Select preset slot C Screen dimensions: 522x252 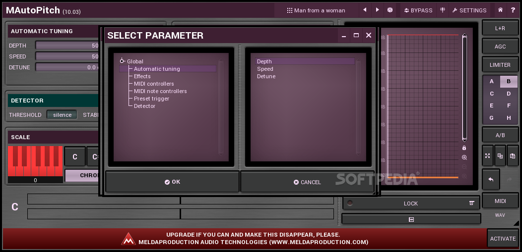click(x=491, y=94)
